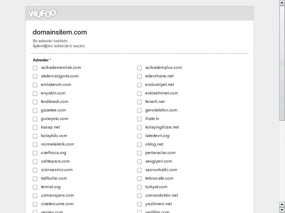Select the sporunkalbi.com checkbox
The image size is (285, 213).
pyautogui.click(x=140, y=170)
